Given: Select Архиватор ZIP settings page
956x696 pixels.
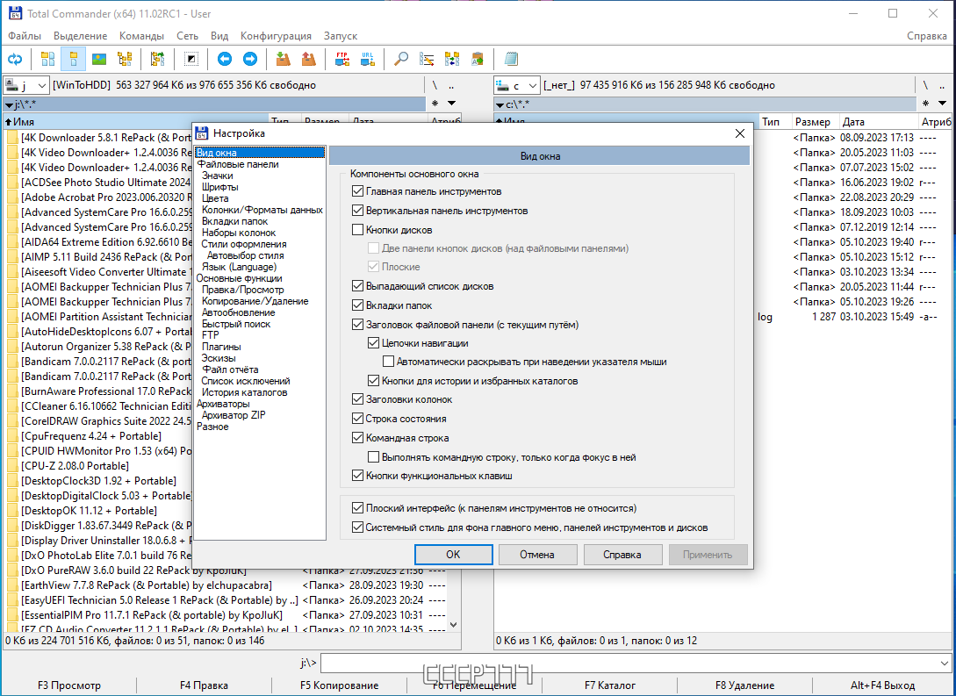Looking at the screenshot, I should [234, 415].
